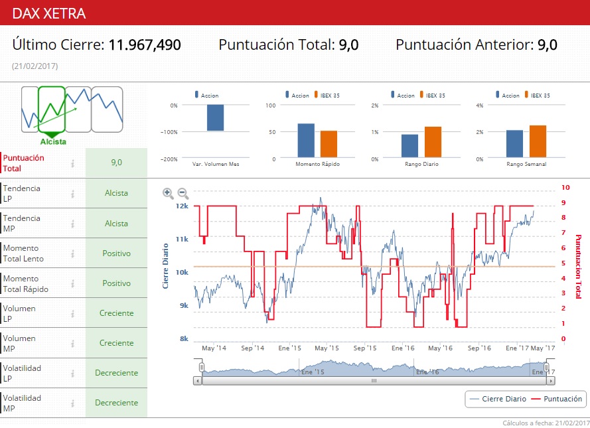Viewport: 590px width, 428px height.
Task: Toggle IBEX 35 legend in Rango Diario chart
Action: coord(432,95)
